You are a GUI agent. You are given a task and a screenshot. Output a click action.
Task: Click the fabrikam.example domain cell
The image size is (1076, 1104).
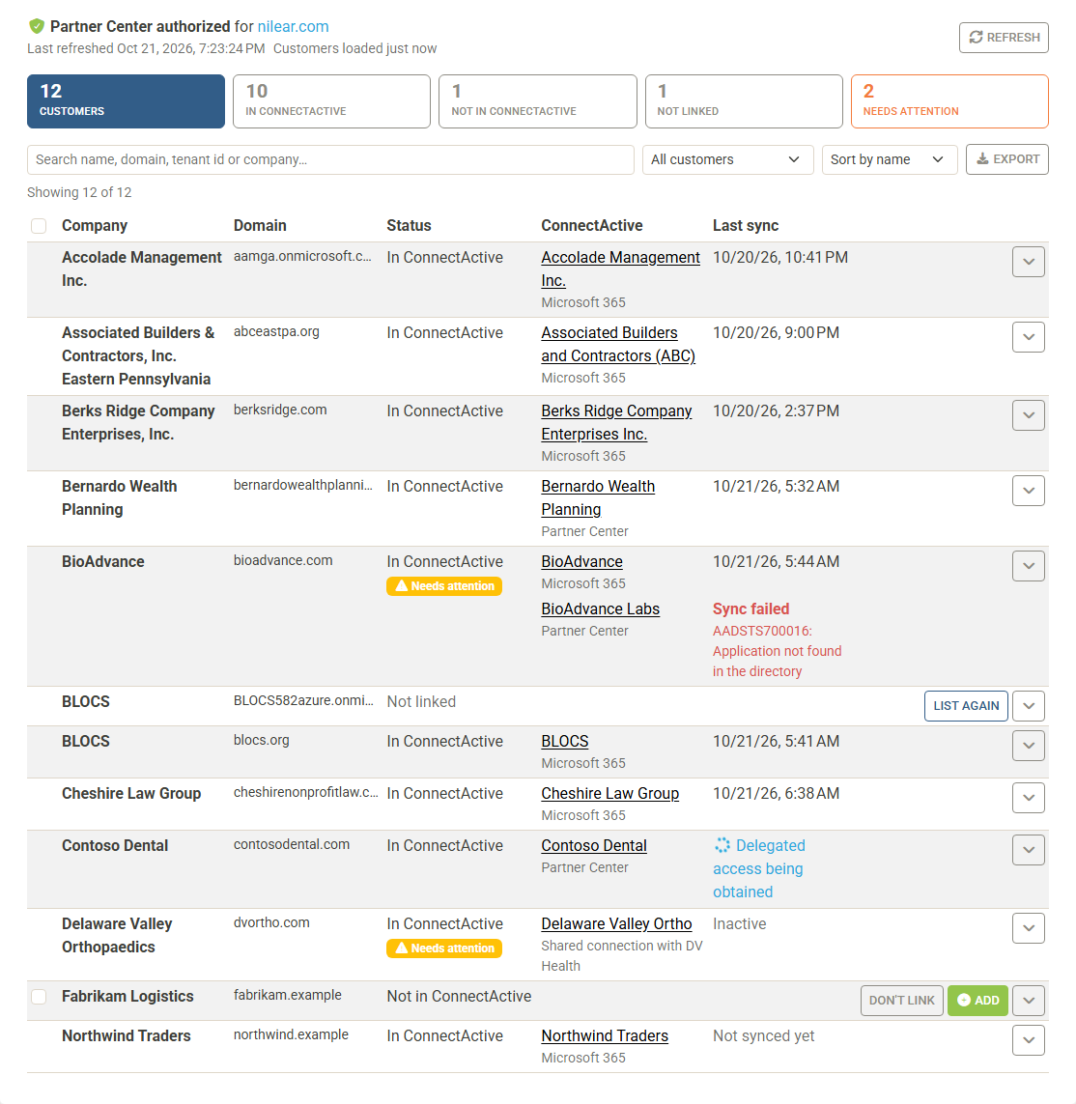click(287, 995)
